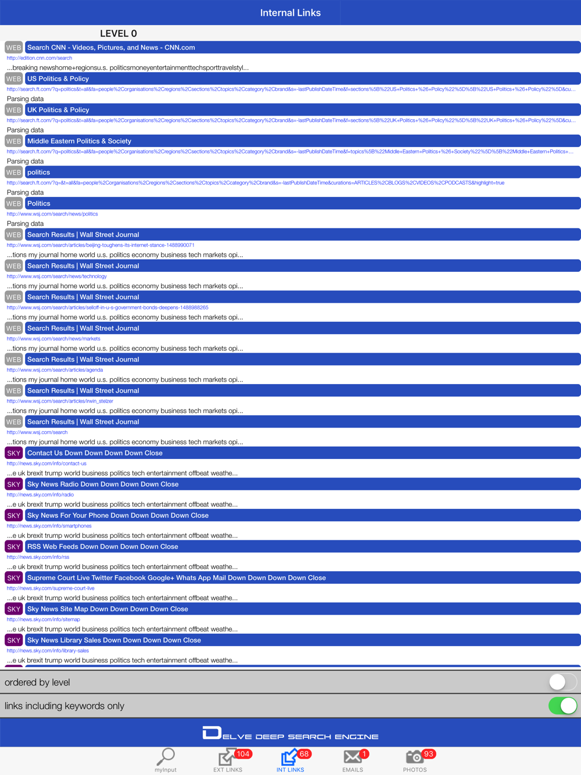Open the US Politics & Policy title bar
The image size is (581, 775).
[x=303, y=79]
